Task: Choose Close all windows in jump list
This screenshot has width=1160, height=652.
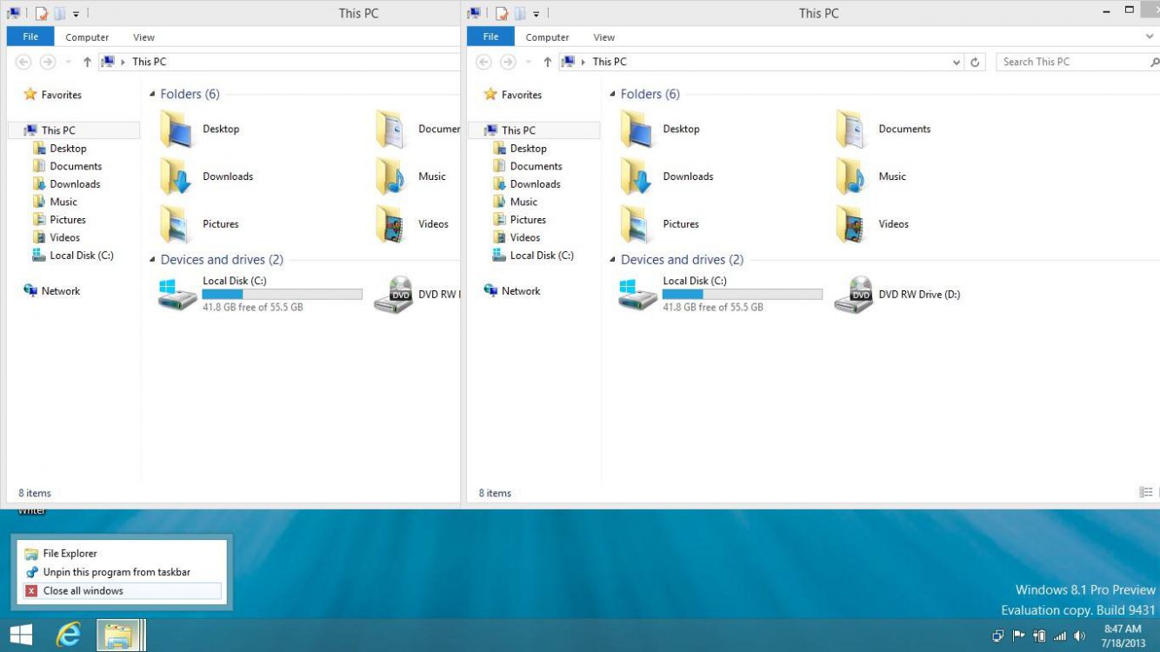Action: click(x=122, y=591)
